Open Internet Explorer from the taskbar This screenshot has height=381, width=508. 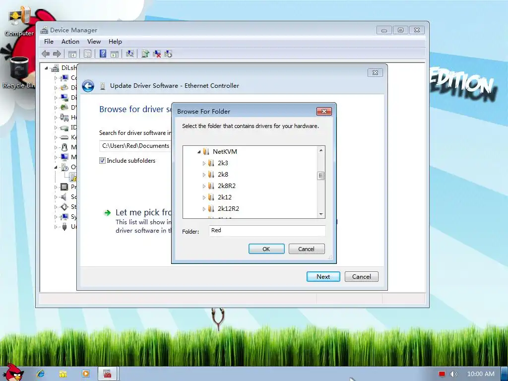tap(41, 374)
